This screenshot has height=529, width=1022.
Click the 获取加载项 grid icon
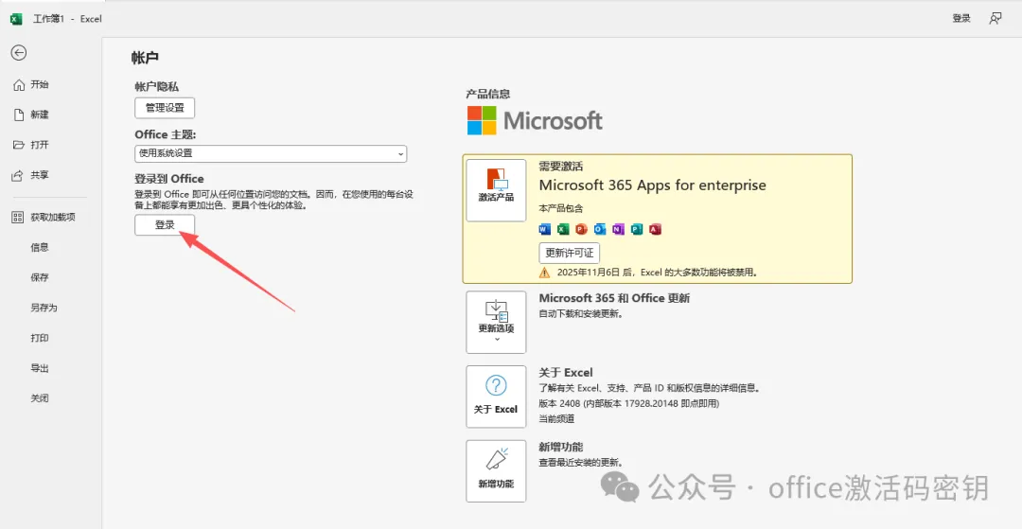pyautogui.click(x=18, y=217)
